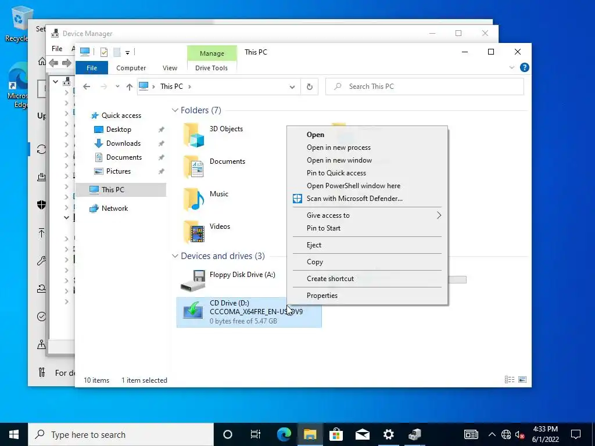Open the Music folder icon

[x=193, y=199]
